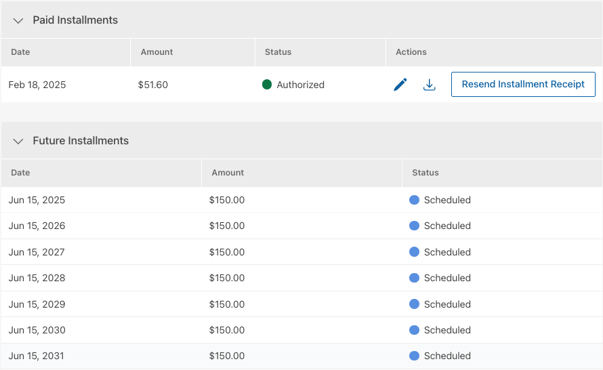Screen dimensions: 603x370
Task: Click the green Authorized status dot
Action: [267, 84]
